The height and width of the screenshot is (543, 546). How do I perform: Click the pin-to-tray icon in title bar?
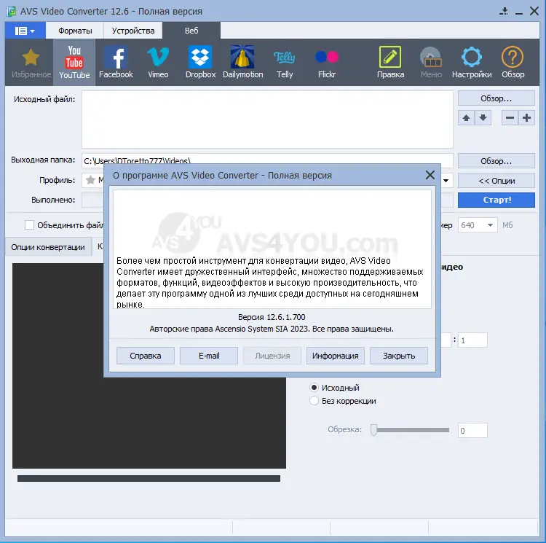pyautogui.click(x=504, y=11)
